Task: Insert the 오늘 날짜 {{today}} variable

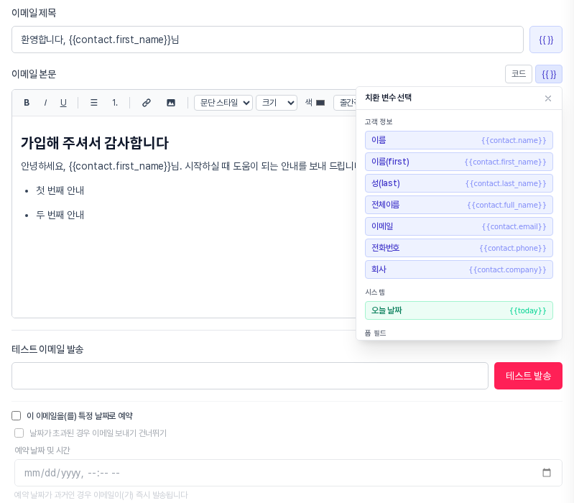Action: coord(458,310)
